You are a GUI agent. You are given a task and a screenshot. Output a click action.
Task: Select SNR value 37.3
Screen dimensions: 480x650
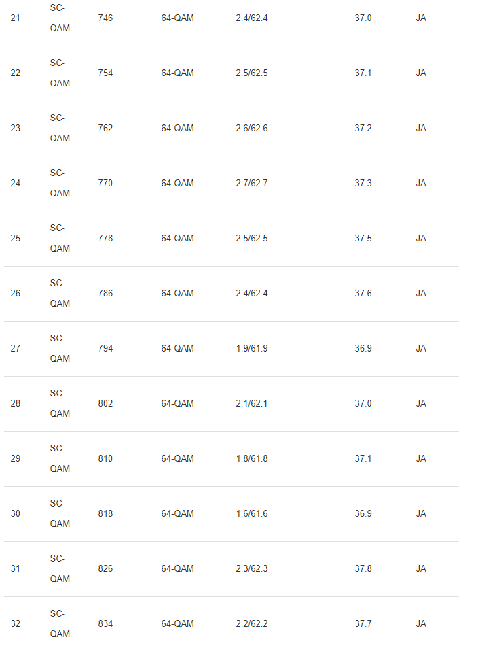tap(363, 183)
